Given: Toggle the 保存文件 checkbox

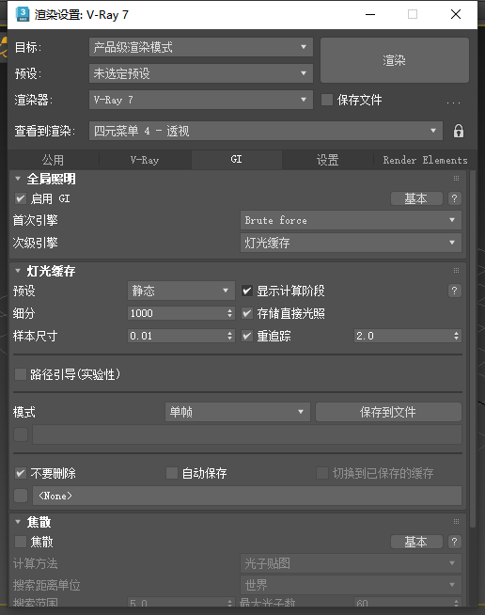Looking at the screenshot, I should tap(327, 100).
